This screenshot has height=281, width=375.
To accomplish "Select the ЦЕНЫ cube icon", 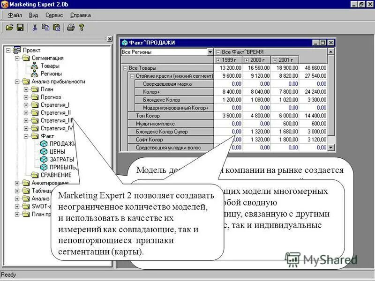I will pos(44,151).
